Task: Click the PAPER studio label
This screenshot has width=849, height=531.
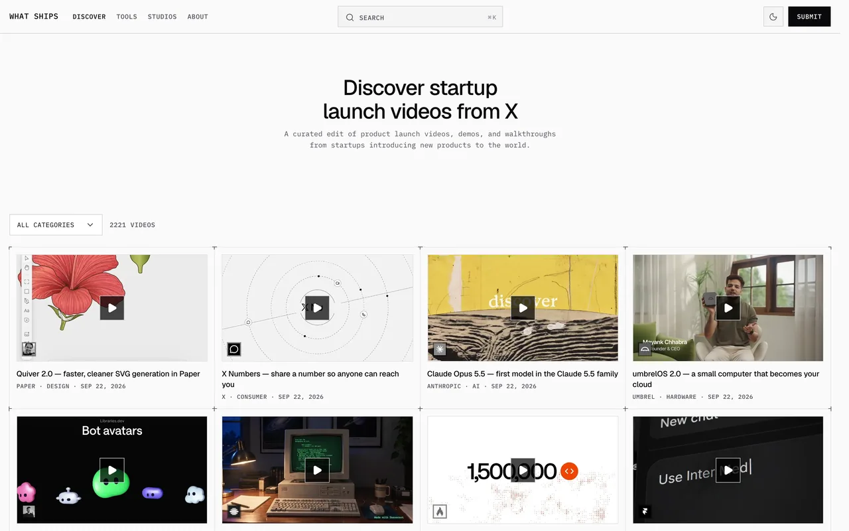Action: (26, 386)
